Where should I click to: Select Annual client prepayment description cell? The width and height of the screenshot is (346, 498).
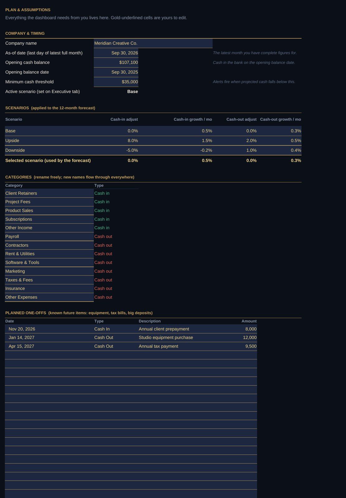[175, 329]
